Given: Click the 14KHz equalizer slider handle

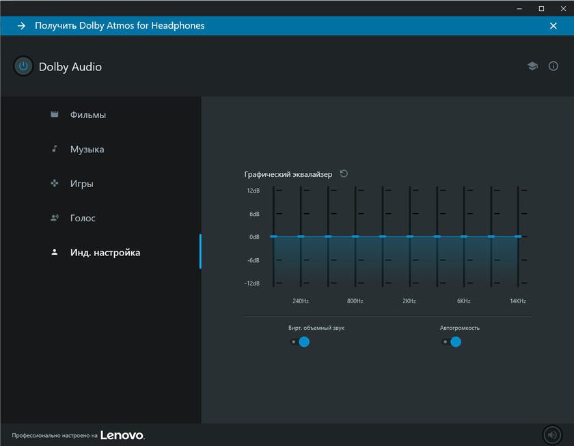Looking at the screenshot, I should 518,236.
